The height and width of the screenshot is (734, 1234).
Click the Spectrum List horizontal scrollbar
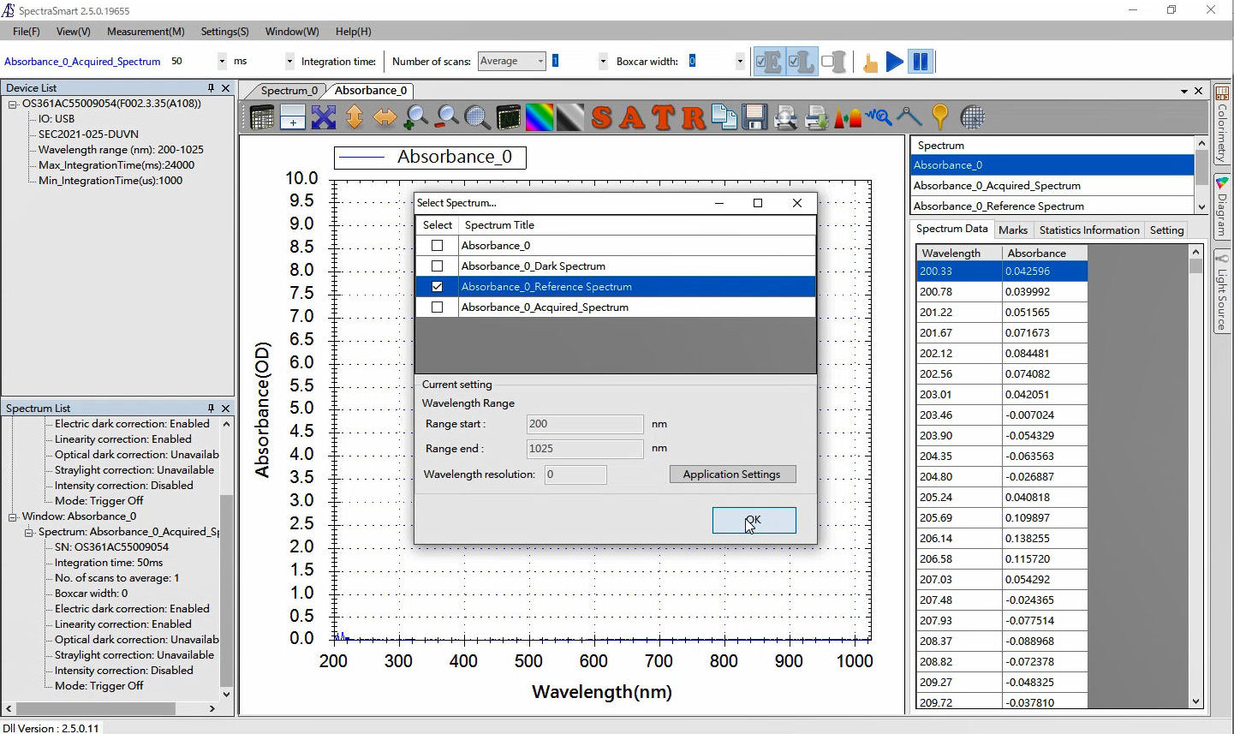pos(94,708)
